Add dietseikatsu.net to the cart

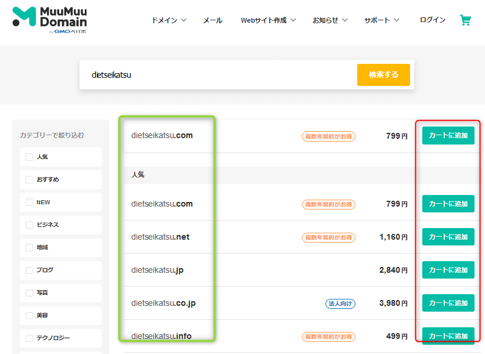click(x=448, y=237)
